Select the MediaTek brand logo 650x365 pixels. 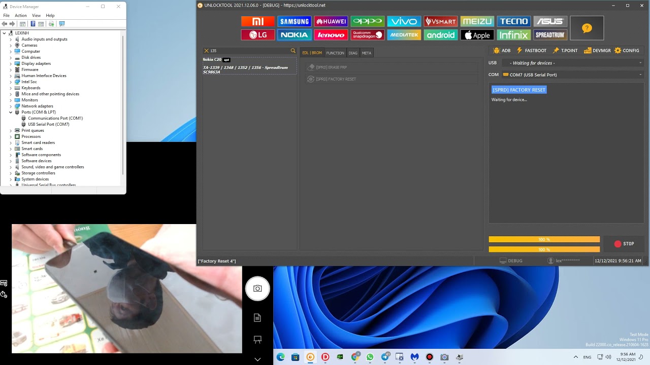[x=404, y=35]
